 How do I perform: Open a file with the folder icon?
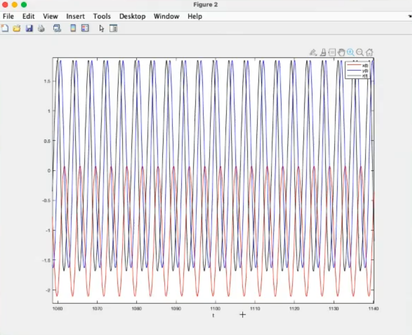pyautogui.click(x=16, y=29)
